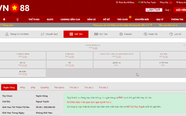Click the VN88 logo

click(x=15, y=8)
